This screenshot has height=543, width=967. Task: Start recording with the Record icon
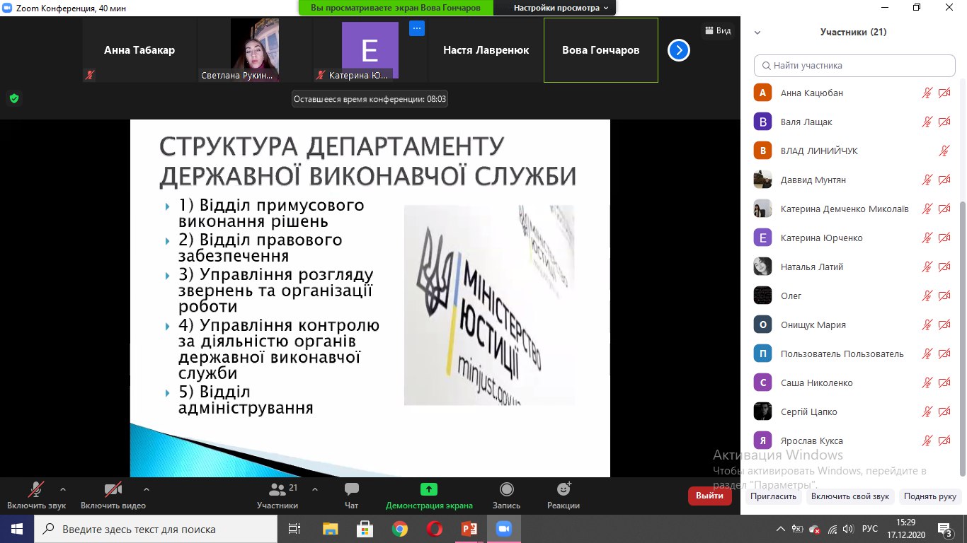(506, 490)
